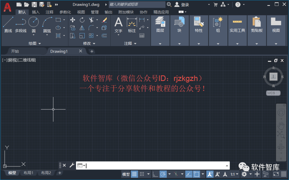
Task: Open the Block (块) panel
Action: click(x=179, y=31)
